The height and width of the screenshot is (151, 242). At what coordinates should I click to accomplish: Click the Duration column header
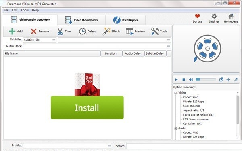point(111,53)
